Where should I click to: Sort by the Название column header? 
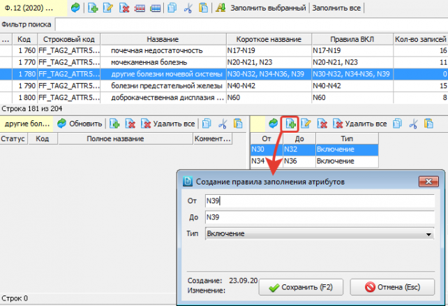[x=163, y=39]
